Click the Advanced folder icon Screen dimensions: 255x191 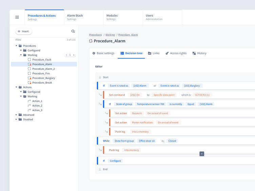coord(20,115)
